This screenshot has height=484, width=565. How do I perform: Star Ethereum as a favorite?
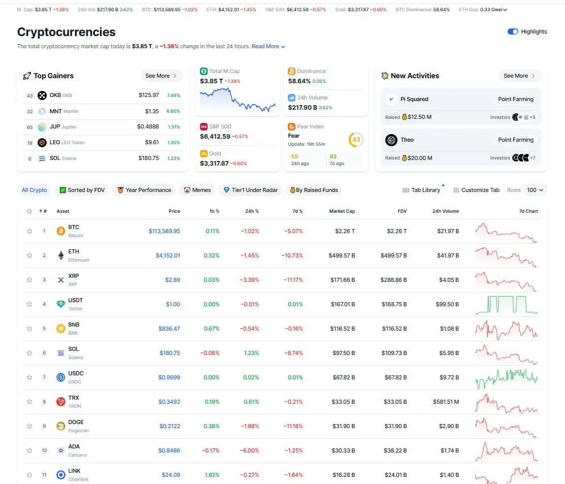click(x=29, y=255)
